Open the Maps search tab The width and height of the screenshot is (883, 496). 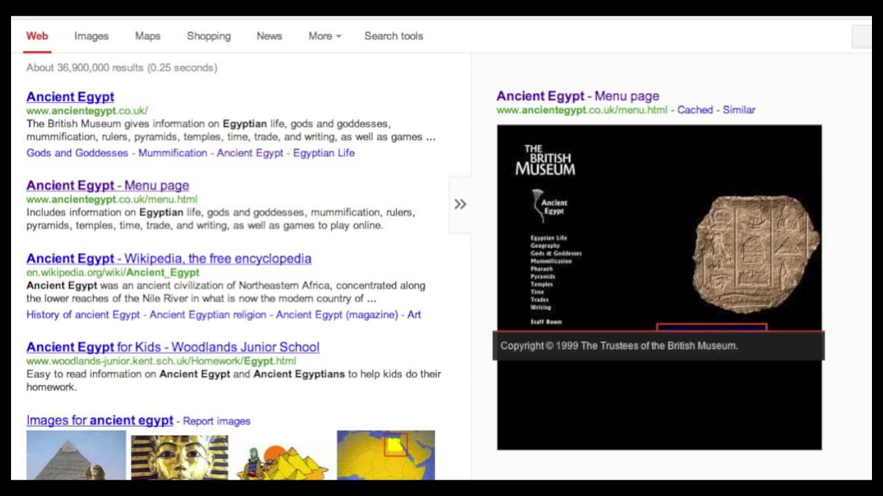point(148,36)
